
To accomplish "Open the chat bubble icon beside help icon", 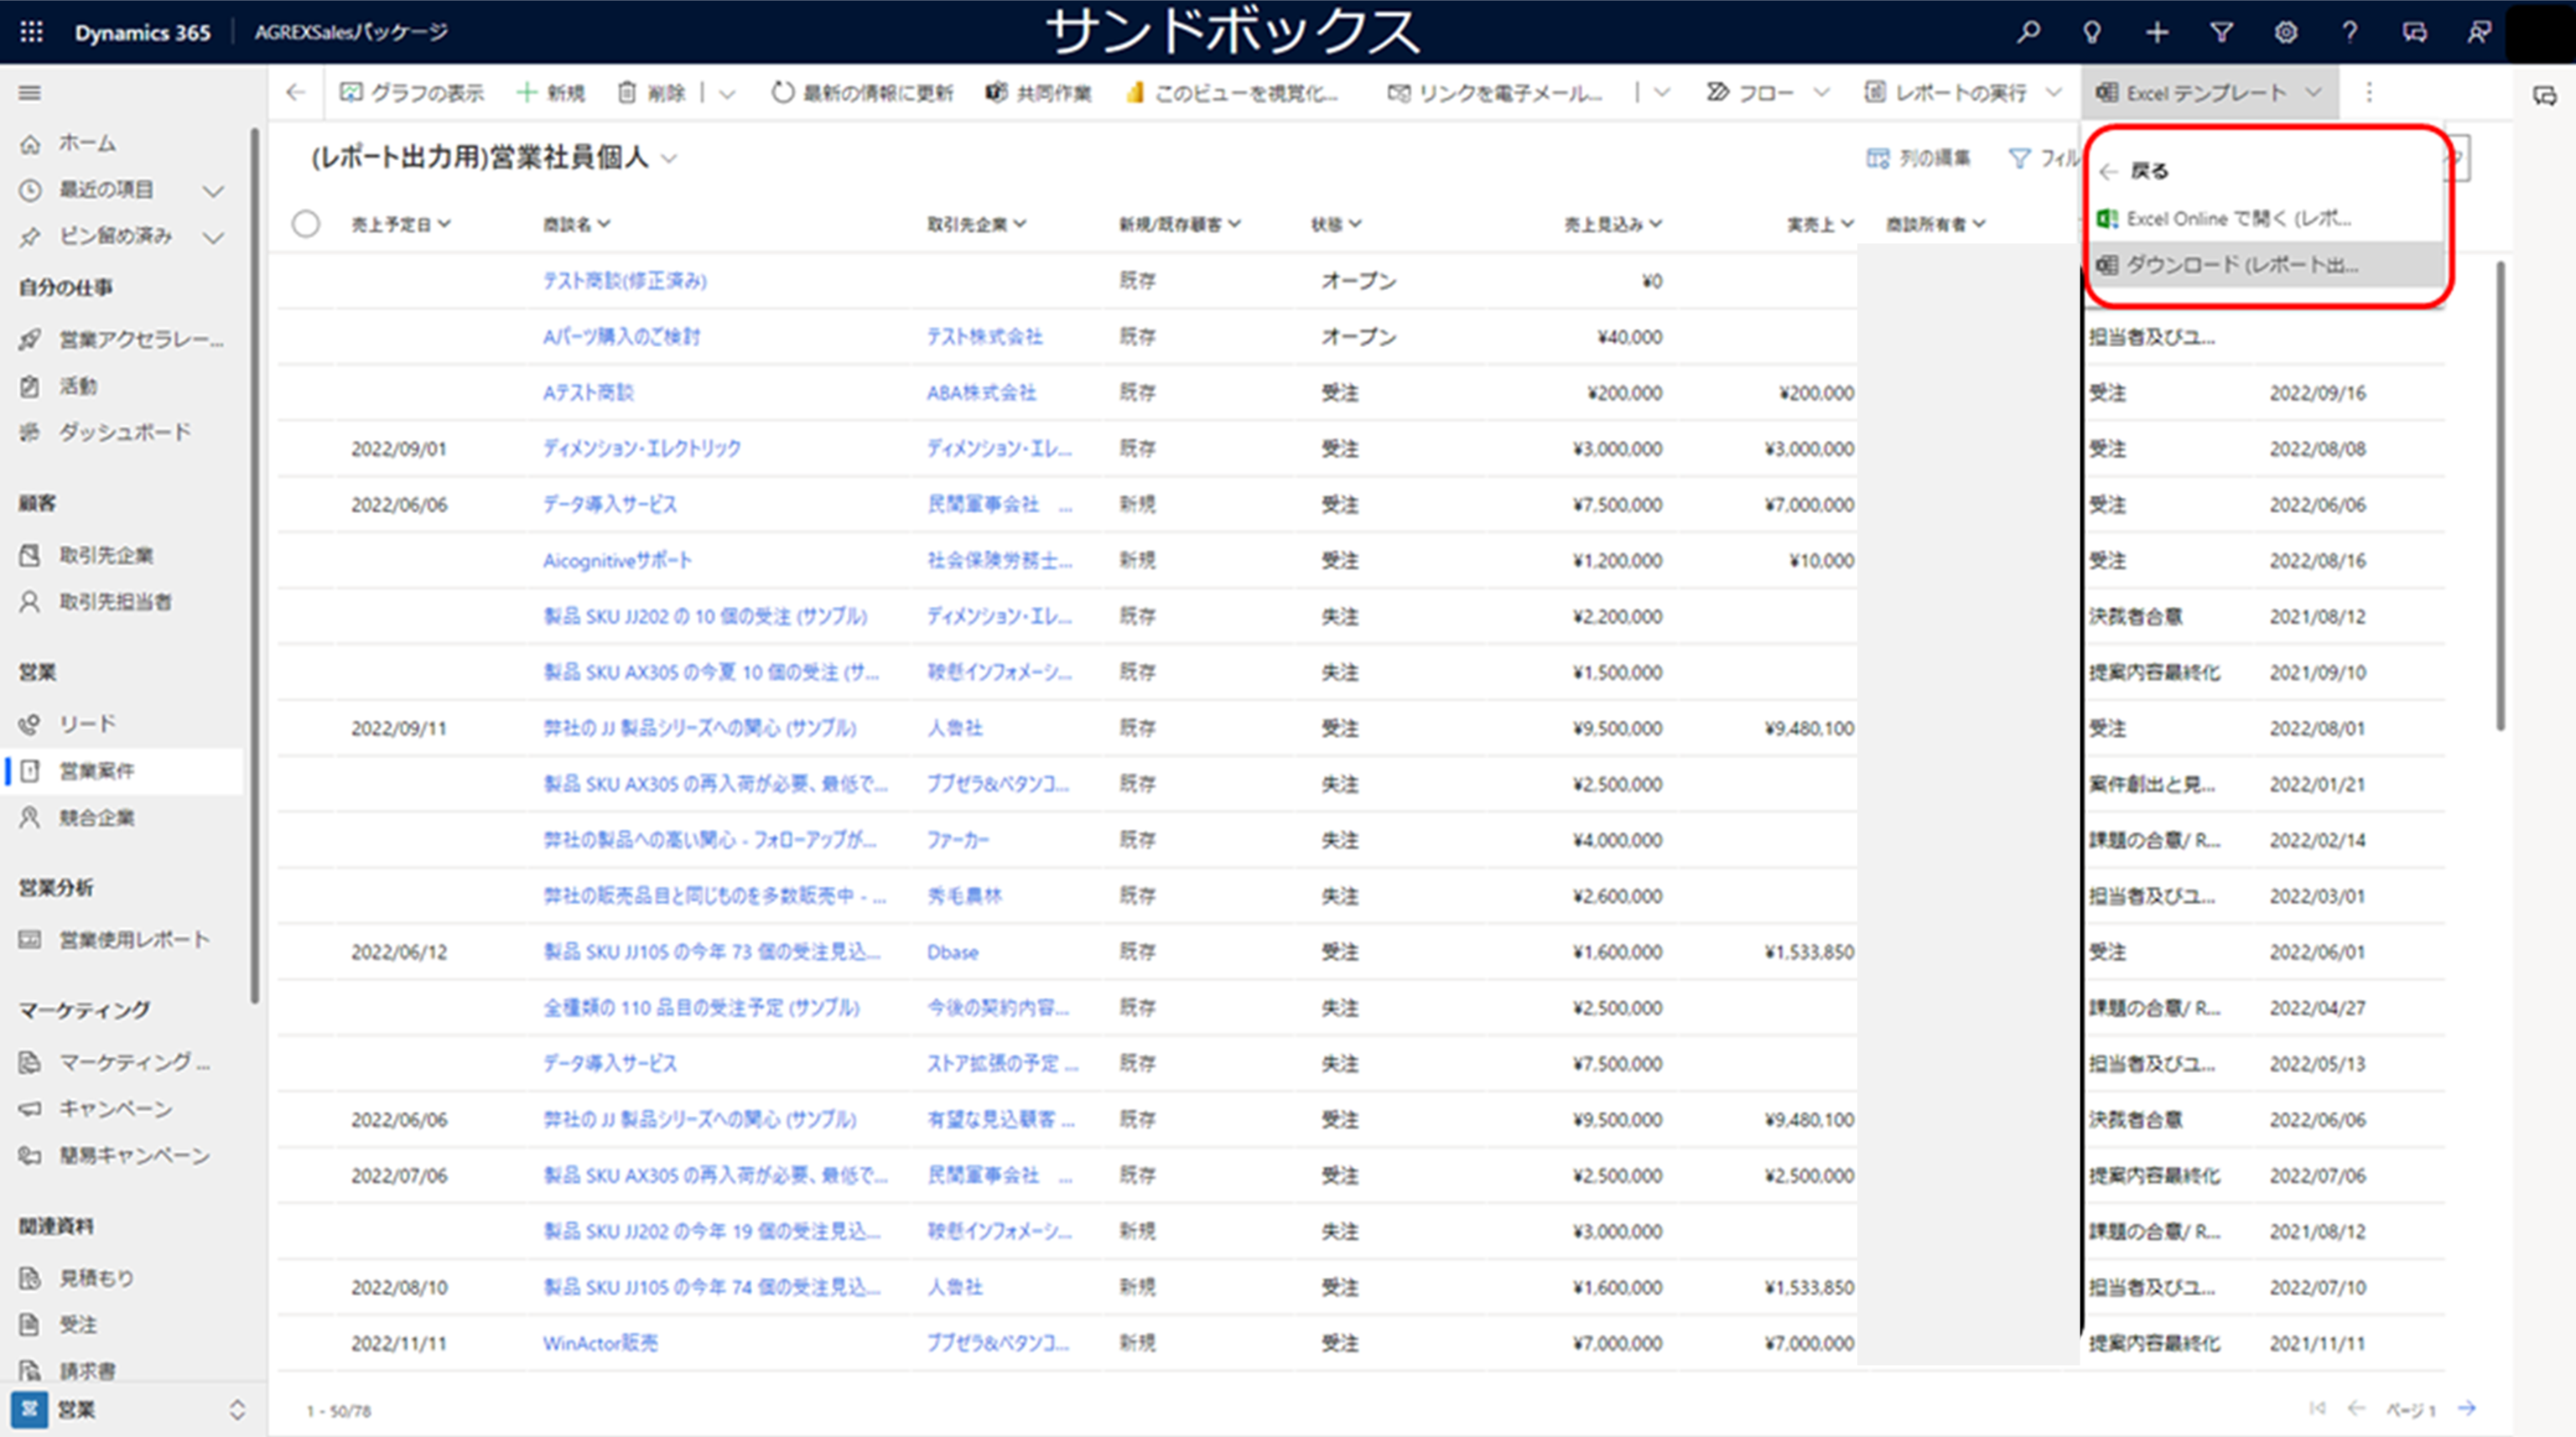I will 2414,32.
